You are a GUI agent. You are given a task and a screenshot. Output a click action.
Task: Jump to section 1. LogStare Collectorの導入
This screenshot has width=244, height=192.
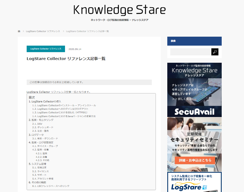pos(45,102)
